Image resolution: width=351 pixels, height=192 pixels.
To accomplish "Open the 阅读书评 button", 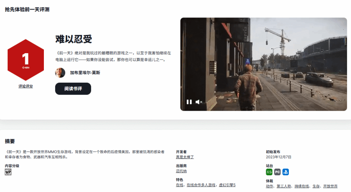I will (73, 89).
